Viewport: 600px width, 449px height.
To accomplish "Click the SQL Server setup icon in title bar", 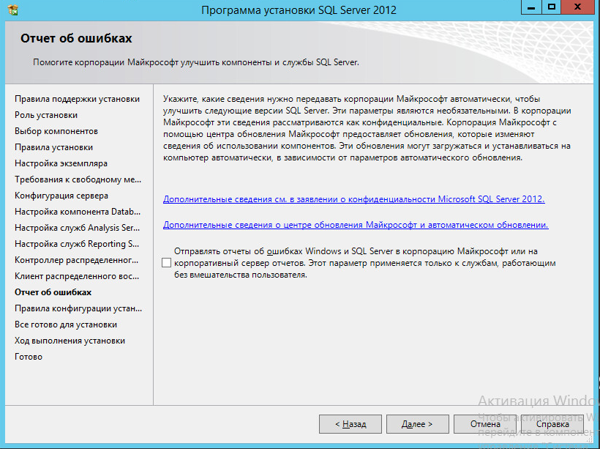I will [x=12, y=10].
